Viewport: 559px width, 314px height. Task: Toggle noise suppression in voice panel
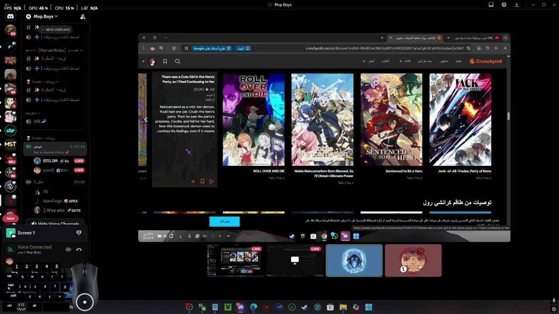pos(68,249)
